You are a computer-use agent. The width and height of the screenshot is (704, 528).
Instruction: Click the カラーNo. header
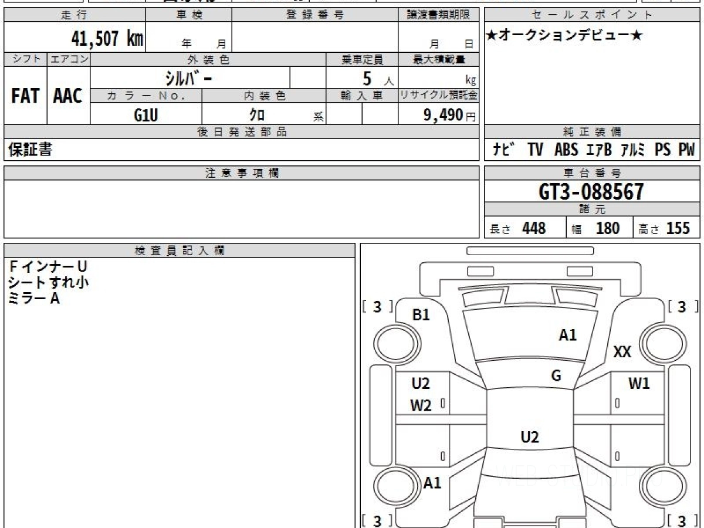coord(146,96)
